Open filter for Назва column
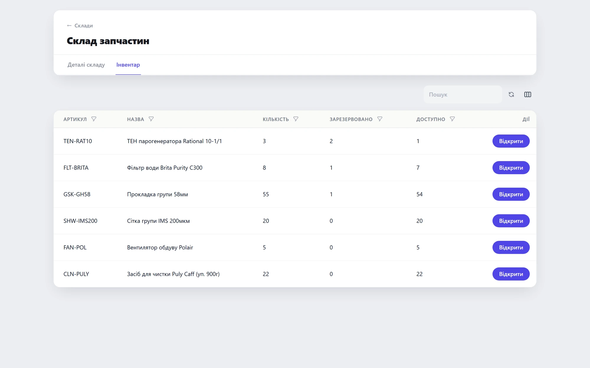590x368 pixels. pos(151,119)
